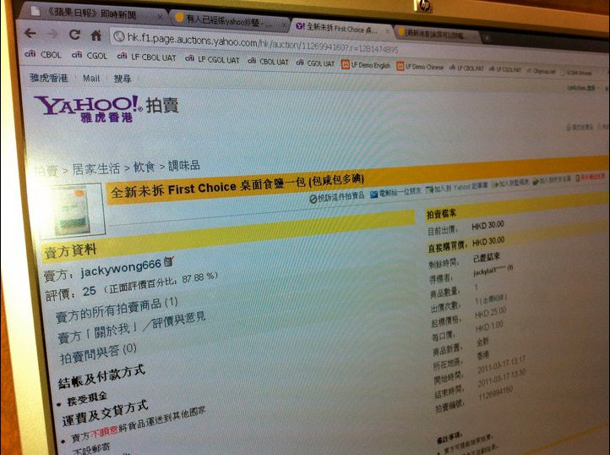Screen dimensions: 610x455
Task: Click the report this auction icon
Action: pos(313,199)
